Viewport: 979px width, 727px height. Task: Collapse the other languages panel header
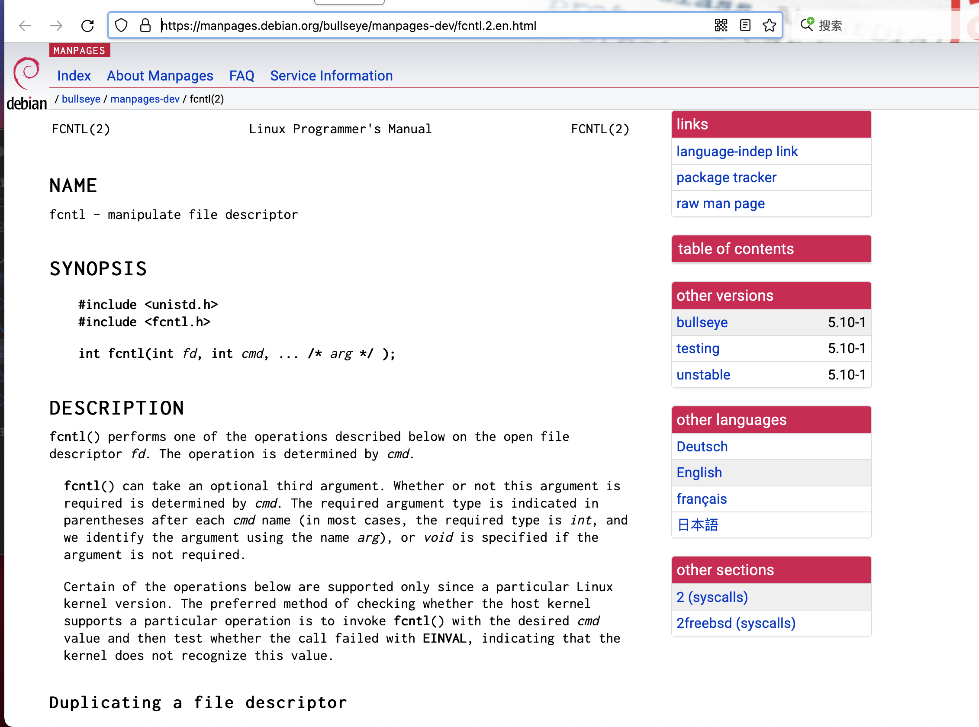click(771, 420)
